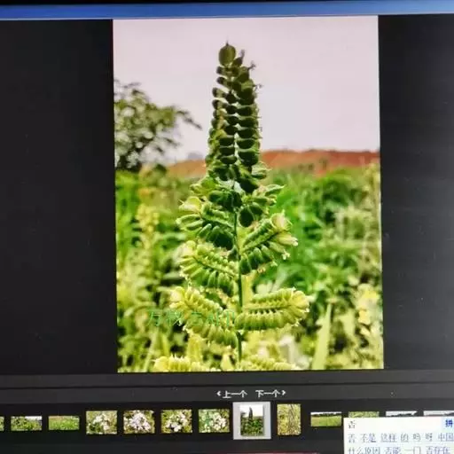Go to previous image via 上一个

(232, 394)
